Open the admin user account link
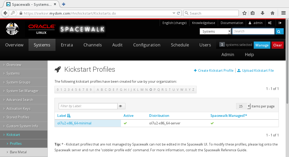 point(255,23)
